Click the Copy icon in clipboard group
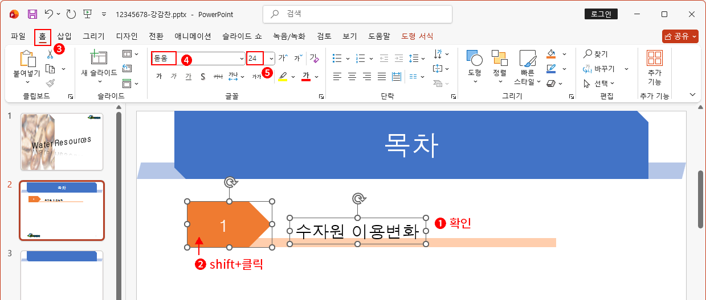 pos(50,69)
